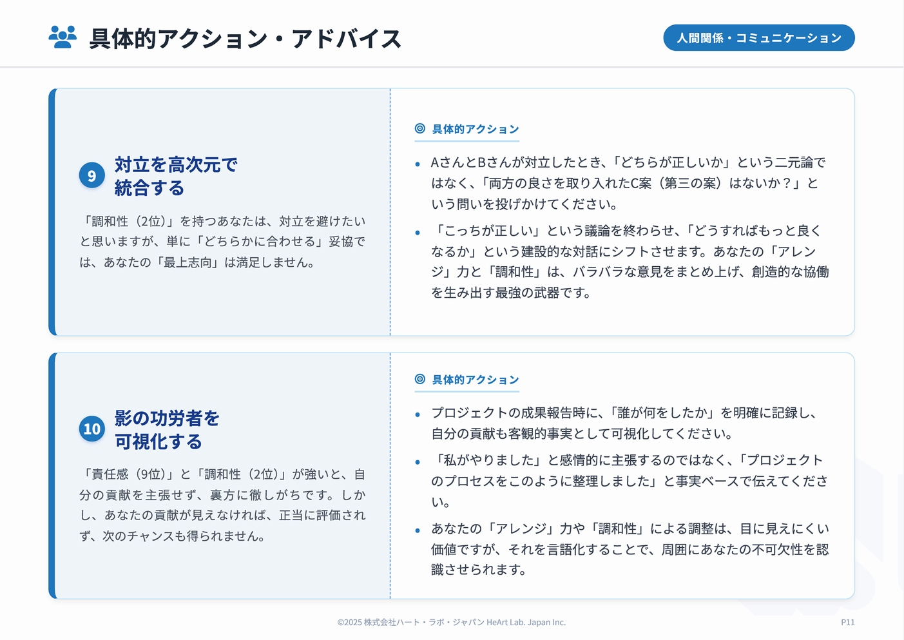Expand the 具体的アクション section of card 10

pyautogui.click(x=475, y=379)
